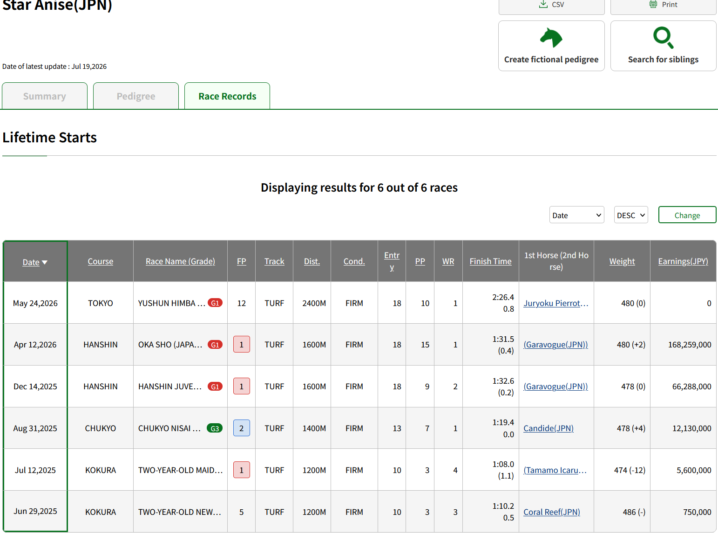
Task: Click the printer icon
Action: click(x=653, y=4)
